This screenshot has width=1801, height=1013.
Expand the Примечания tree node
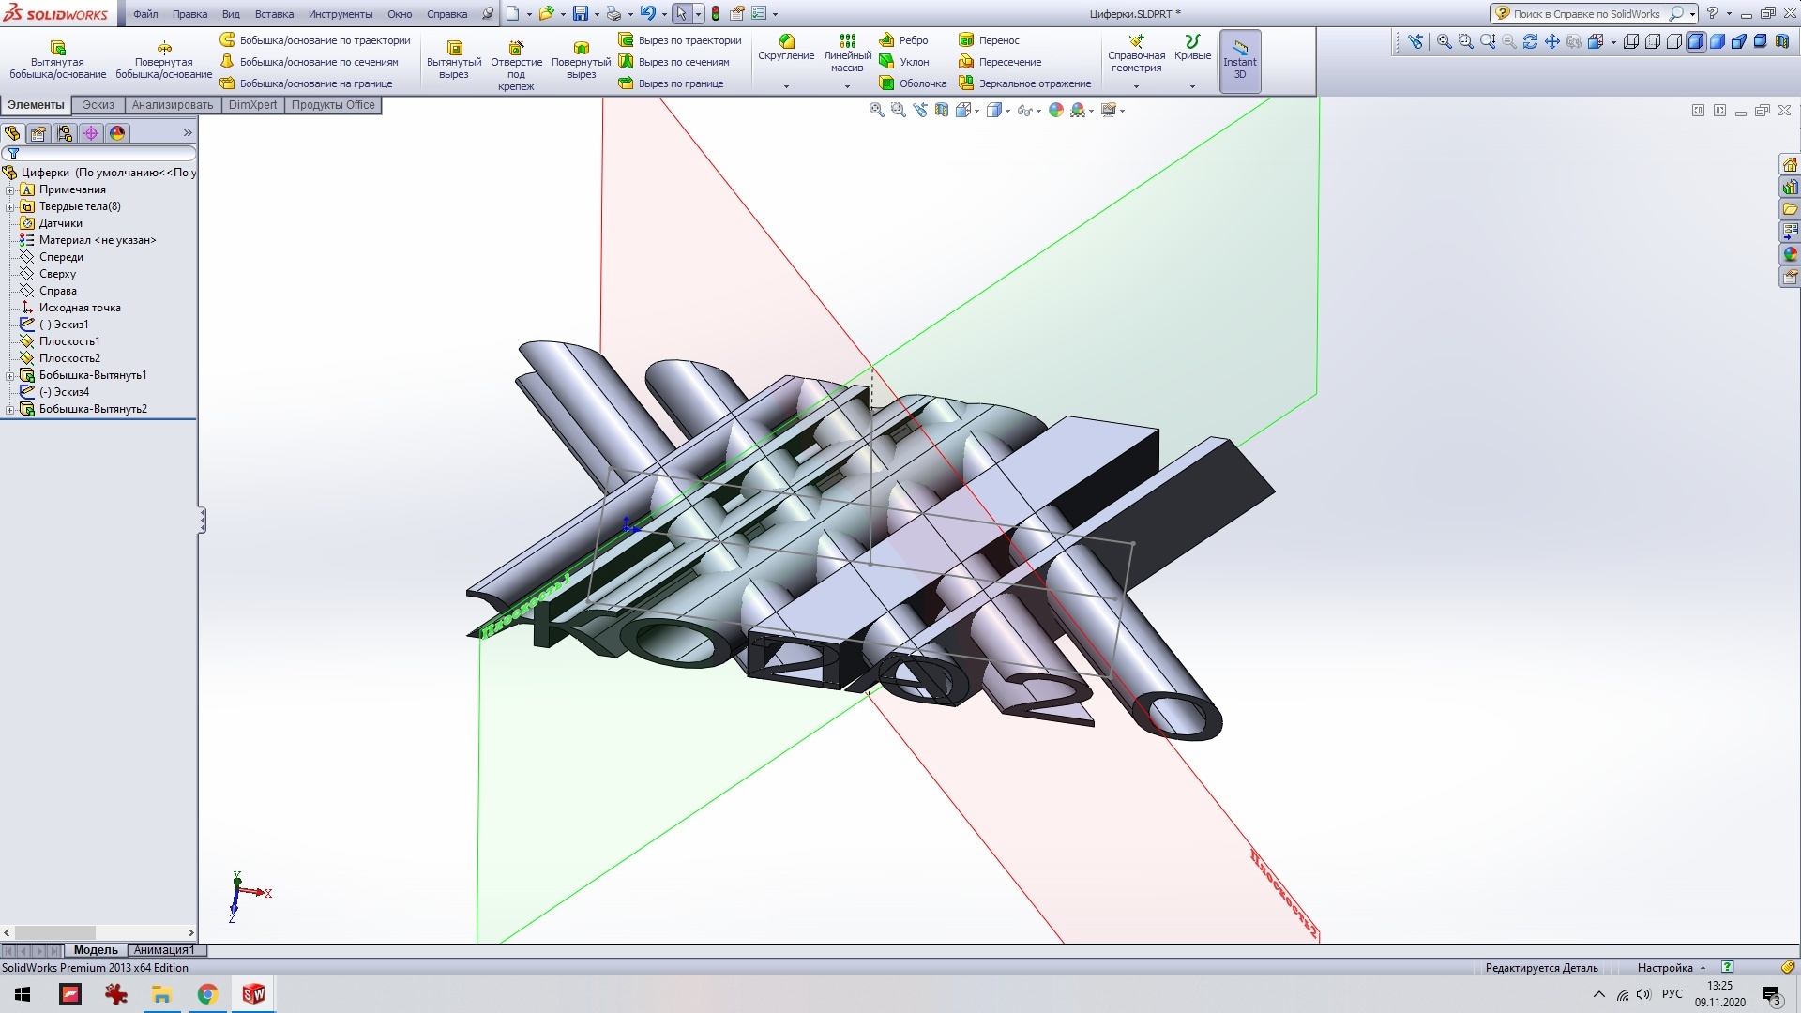coord(10,189)
